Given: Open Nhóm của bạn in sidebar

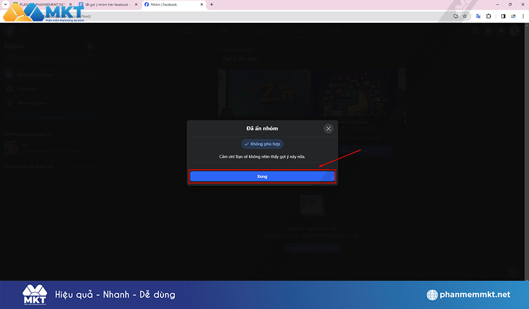Looking at the screenshot, I should [32, 103].
